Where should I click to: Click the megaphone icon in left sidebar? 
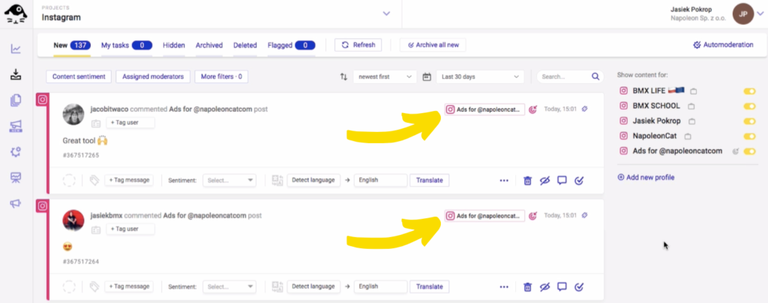[16, 203]
